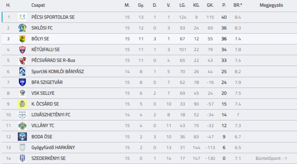The image size is (297, 164).
Task: Open the LOVÁSZHETÉNYI FC team page
Action: 51,115
